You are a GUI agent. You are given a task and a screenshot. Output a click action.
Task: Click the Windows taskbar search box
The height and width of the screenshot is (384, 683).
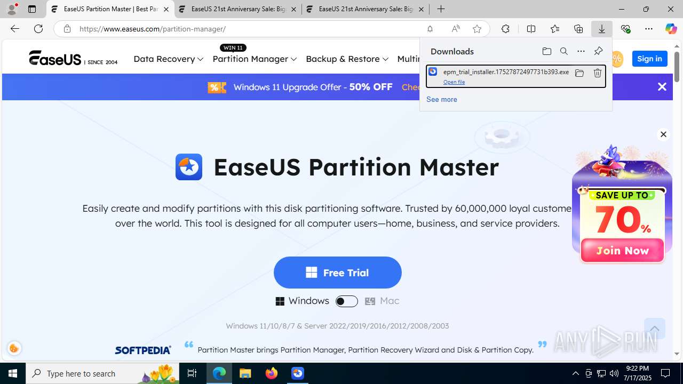(104, 373)
